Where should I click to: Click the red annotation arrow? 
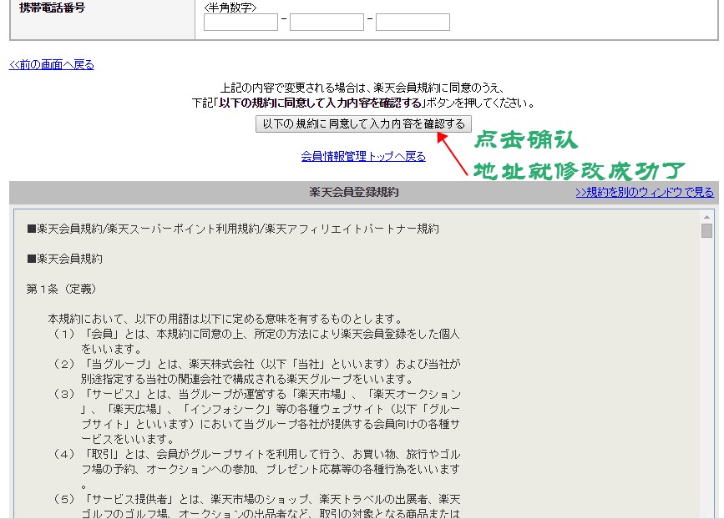coord(453,153)
